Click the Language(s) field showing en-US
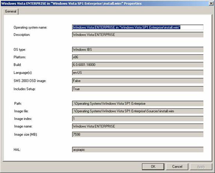215x173 pixels. click(x=138, y=72)
